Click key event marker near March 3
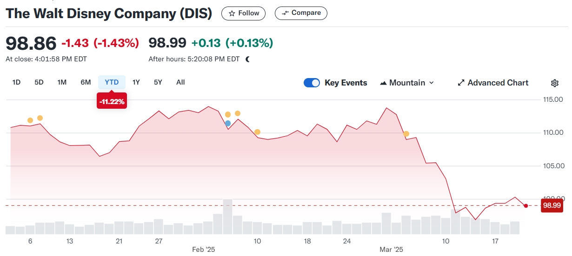Viewport: 572px width, 256px height. tap(406, 134)
